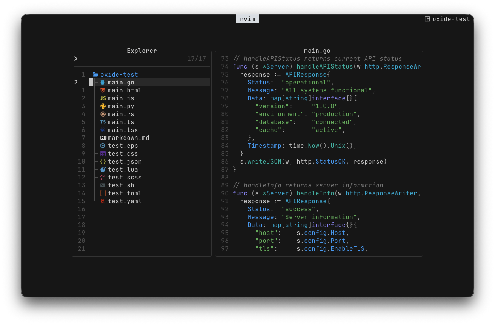Click the Python icon beside main.py
Screen dimensions: 495x325
click(x=103, y=106)
